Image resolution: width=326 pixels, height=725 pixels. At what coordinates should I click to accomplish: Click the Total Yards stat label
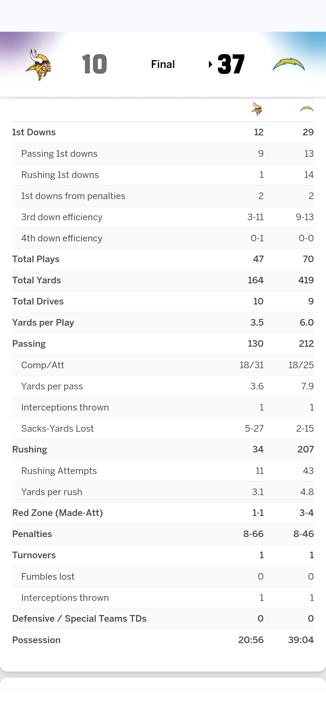point(37,280)
